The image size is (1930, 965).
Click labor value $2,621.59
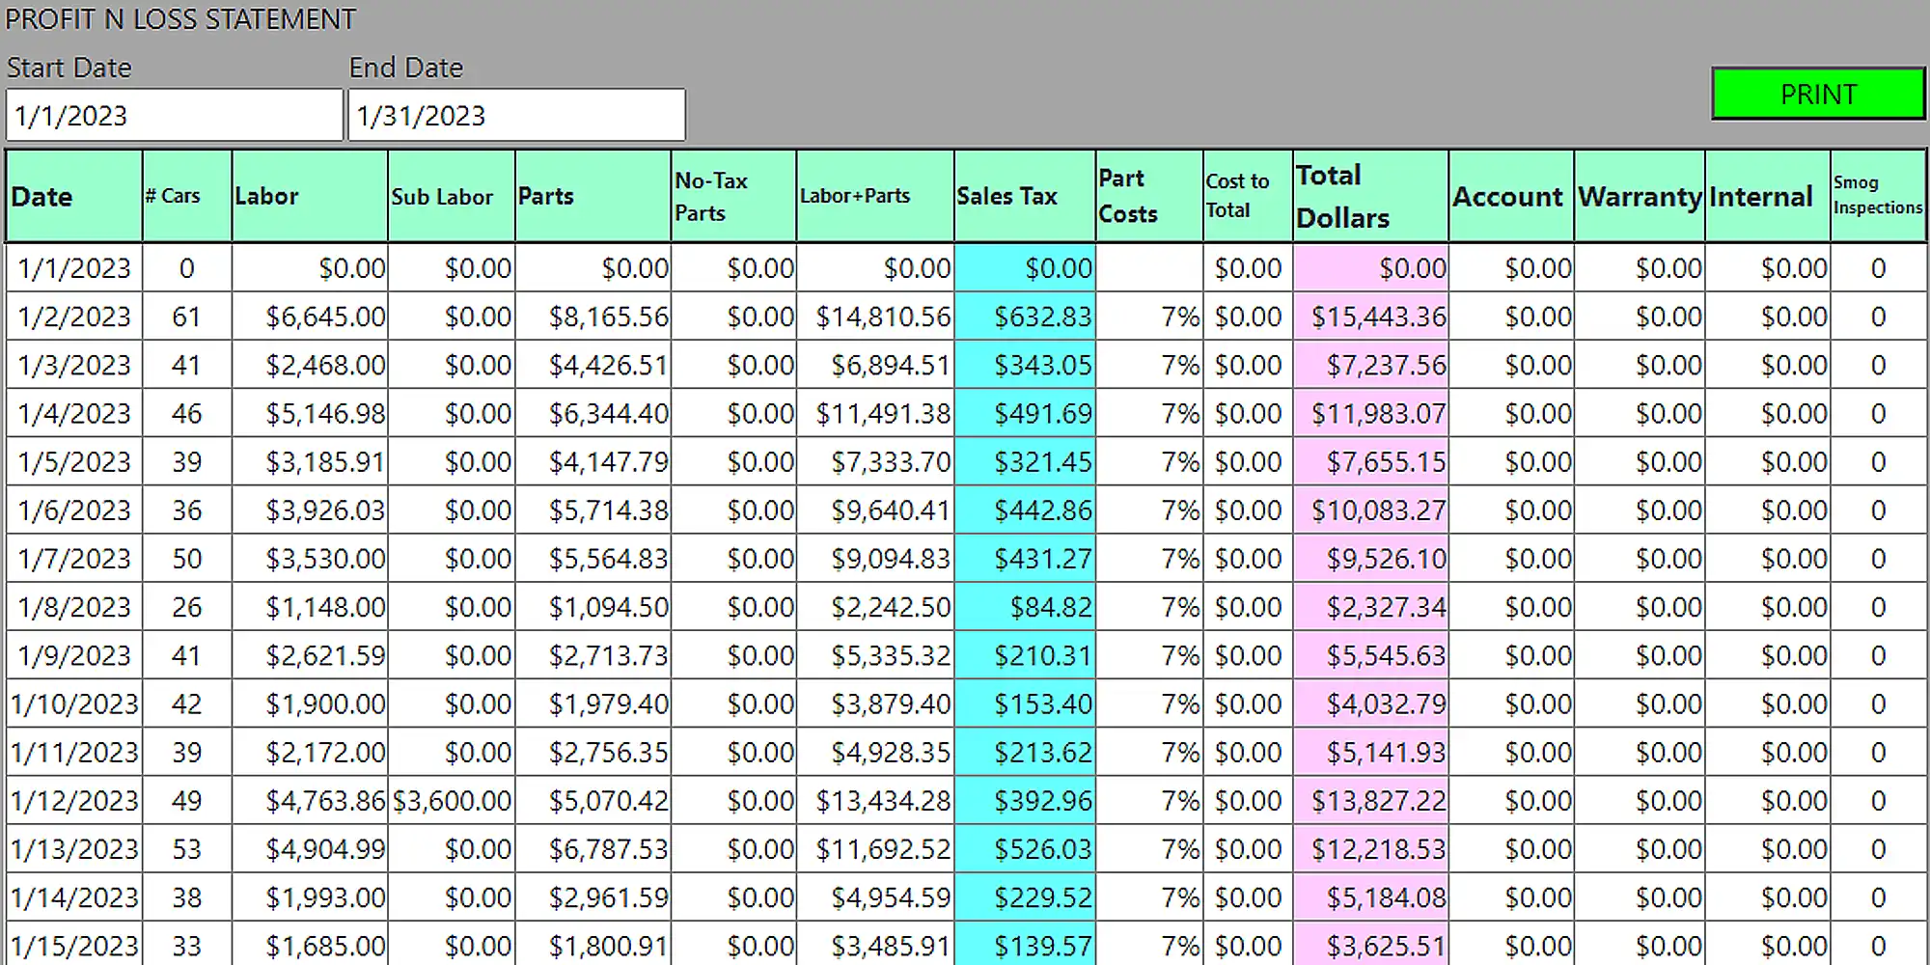310,655
